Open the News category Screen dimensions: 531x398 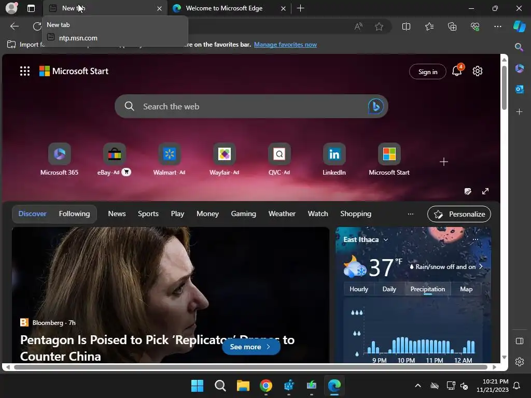pos(117,214)
